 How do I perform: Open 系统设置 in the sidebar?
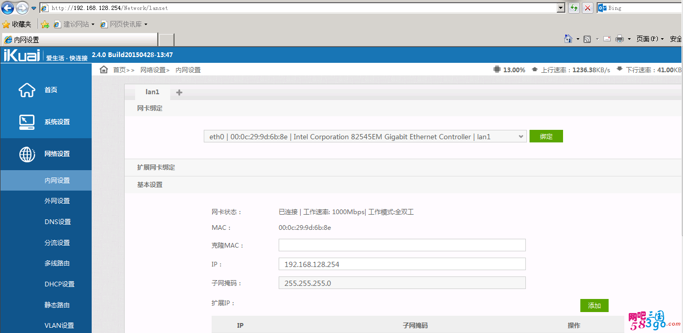pos(46,122)
